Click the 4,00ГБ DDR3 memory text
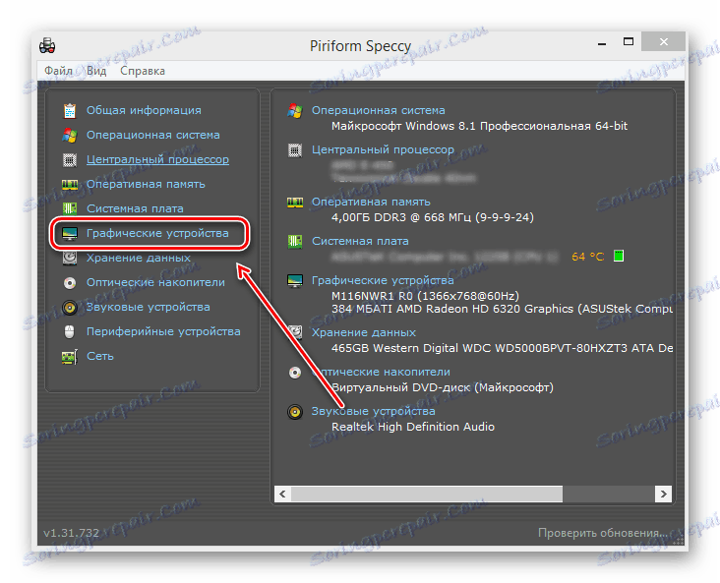The image size is (720, 583). [433, 217]
